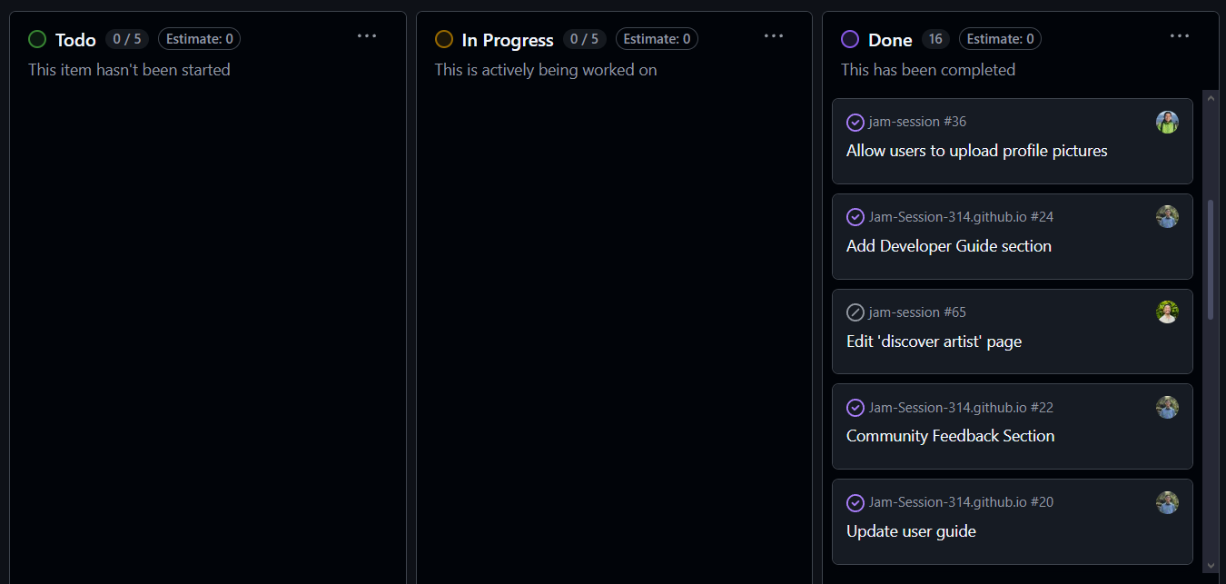Click the green Todo status circle icon
The image size is (1226, 584).
click(37, 39)
